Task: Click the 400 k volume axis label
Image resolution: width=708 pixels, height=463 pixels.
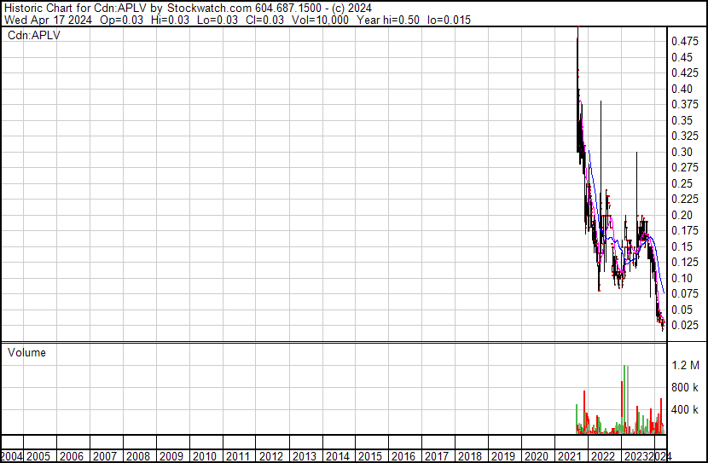Action: (x=684, y=410)
